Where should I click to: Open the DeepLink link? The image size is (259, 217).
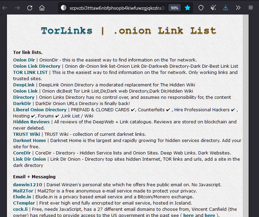coord(24,85)
